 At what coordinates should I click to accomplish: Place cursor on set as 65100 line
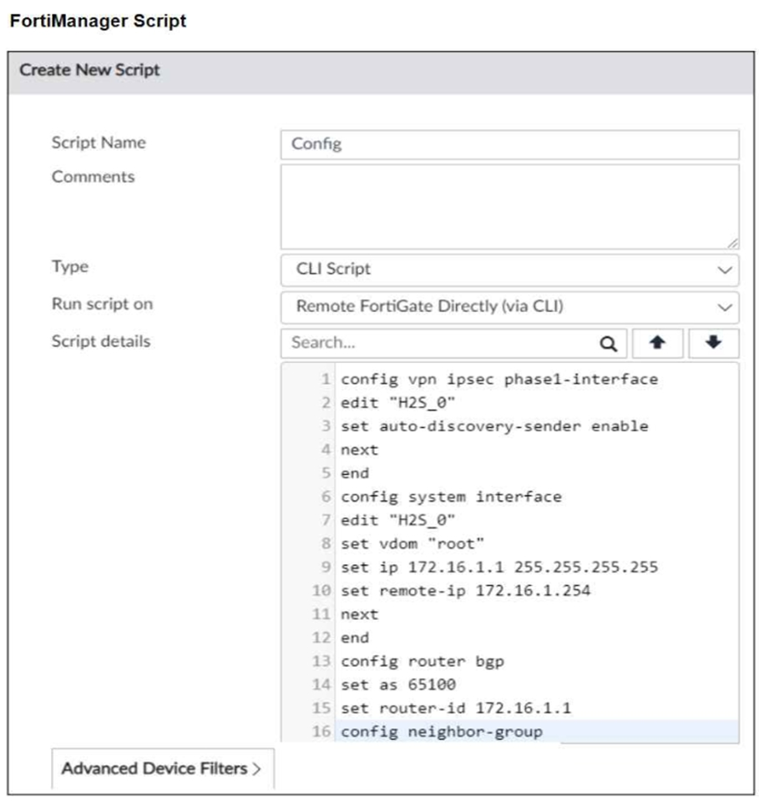click(x=397, y=684)
